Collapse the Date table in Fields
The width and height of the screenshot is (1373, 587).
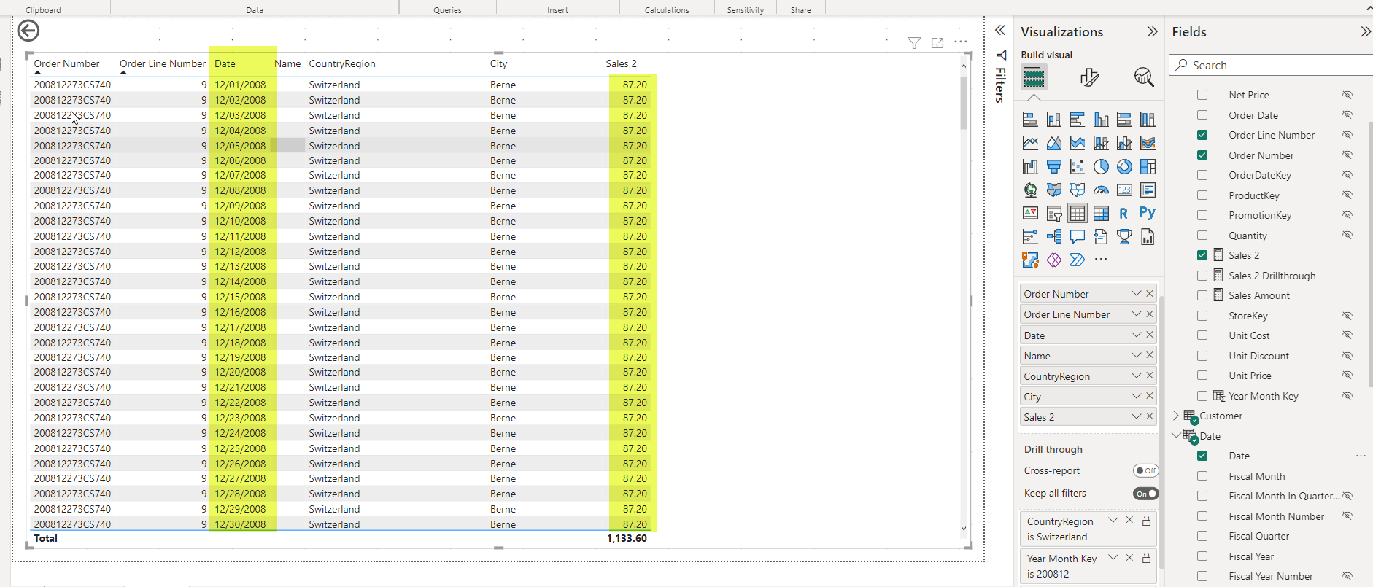tap(1176, 435)
